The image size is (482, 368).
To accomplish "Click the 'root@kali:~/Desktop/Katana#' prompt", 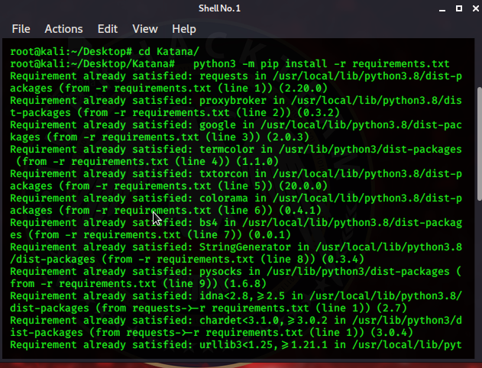I will pos(92,63).
